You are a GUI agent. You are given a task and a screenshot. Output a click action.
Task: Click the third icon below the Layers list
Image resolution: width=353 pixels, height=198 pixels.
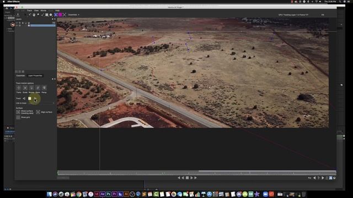click(23, 71)
